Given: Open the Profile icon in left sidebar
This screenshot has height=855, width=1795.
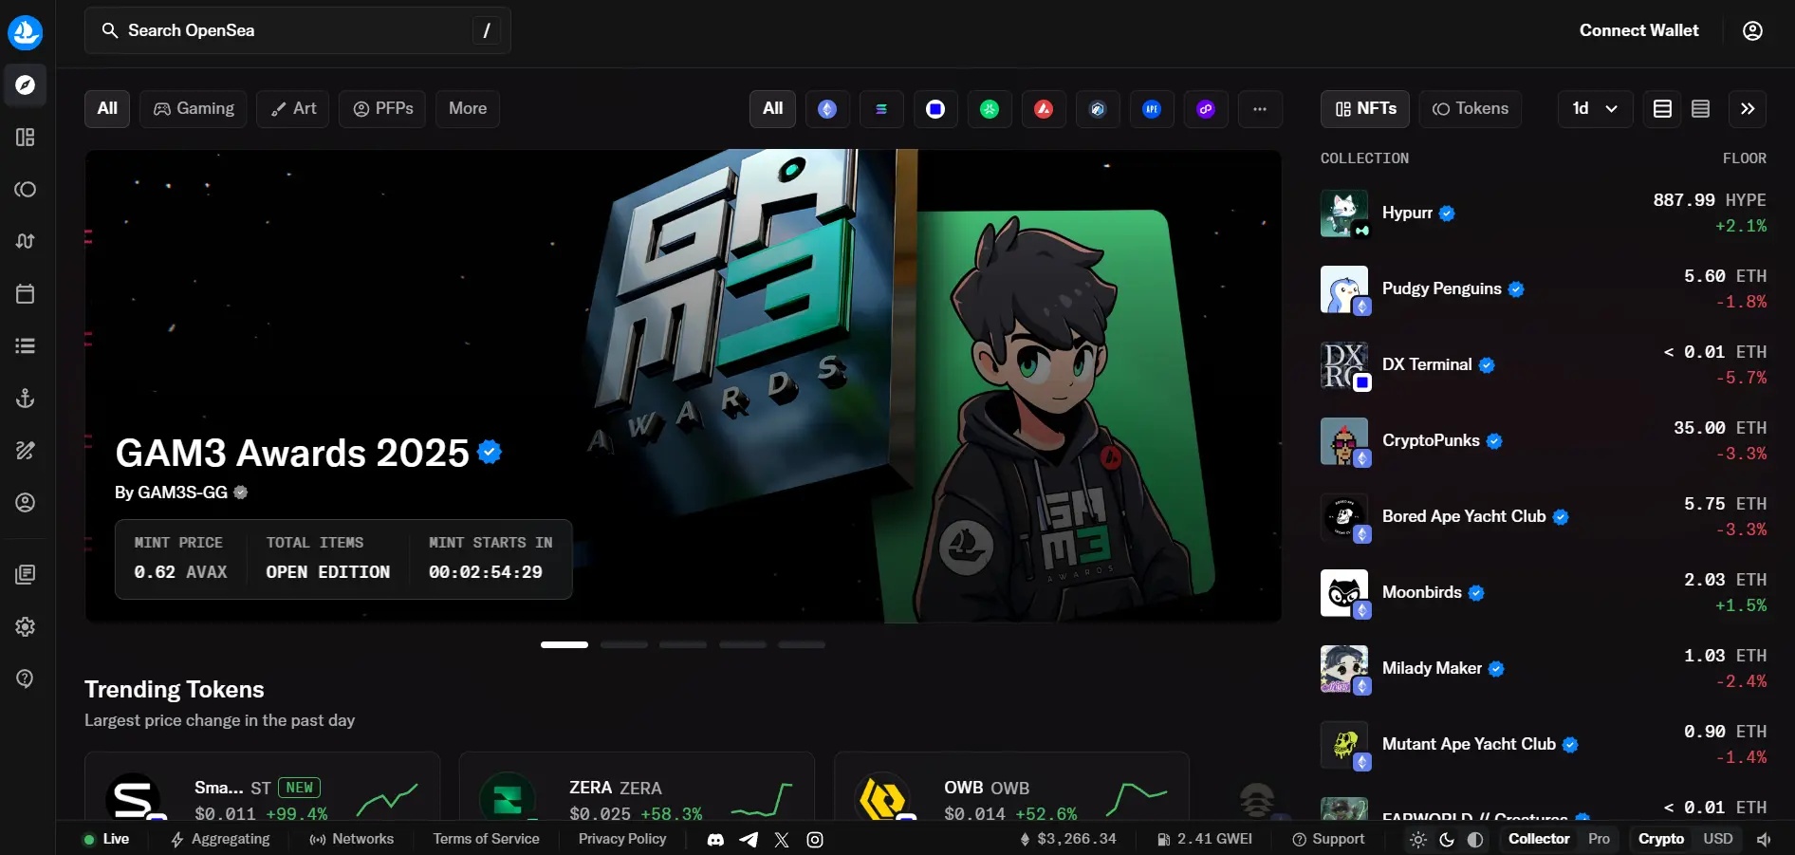Looking at the screenshot, I should click(x=26, y=503).
